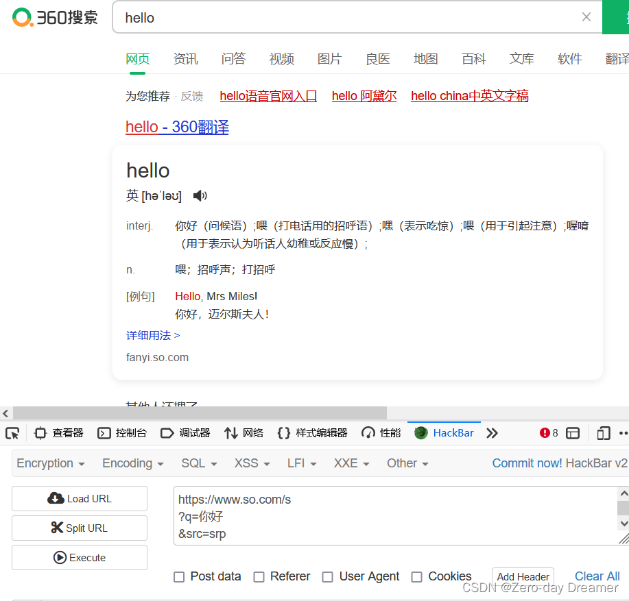Play the hello pronunciation speaker icon
The image size is (629, 601).
(x=200, y=195)
